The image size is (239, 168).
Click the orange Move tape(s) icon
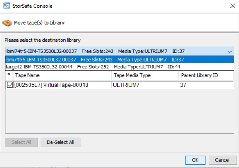coord(7,23)
